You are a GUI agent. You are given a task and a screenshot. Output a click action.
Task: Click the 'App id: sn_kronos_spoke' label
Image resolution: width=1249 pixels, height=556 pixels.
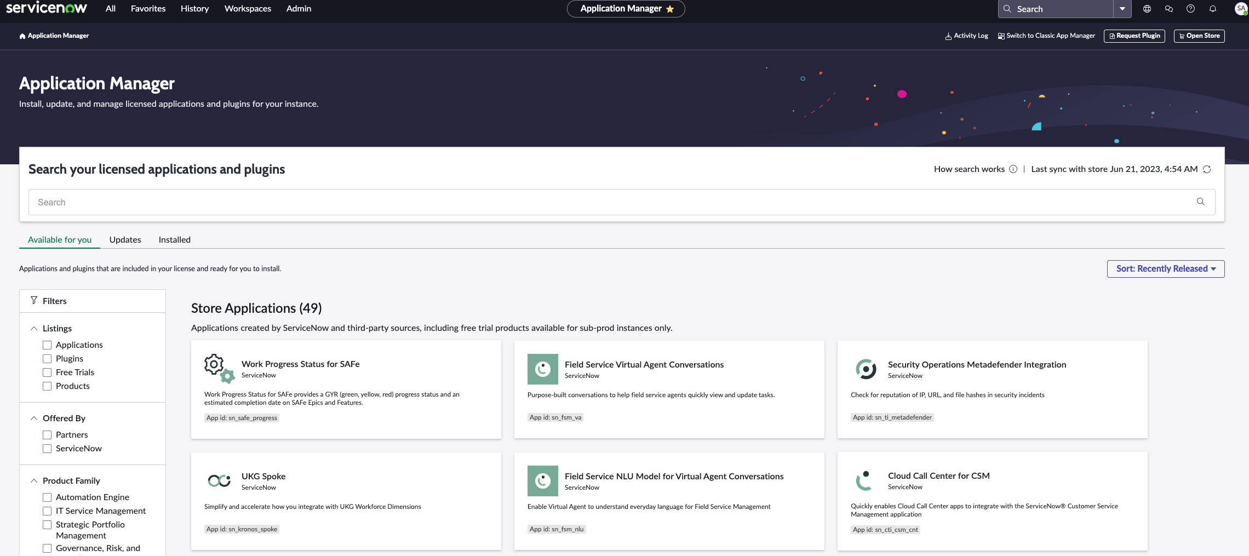point(242,529)
